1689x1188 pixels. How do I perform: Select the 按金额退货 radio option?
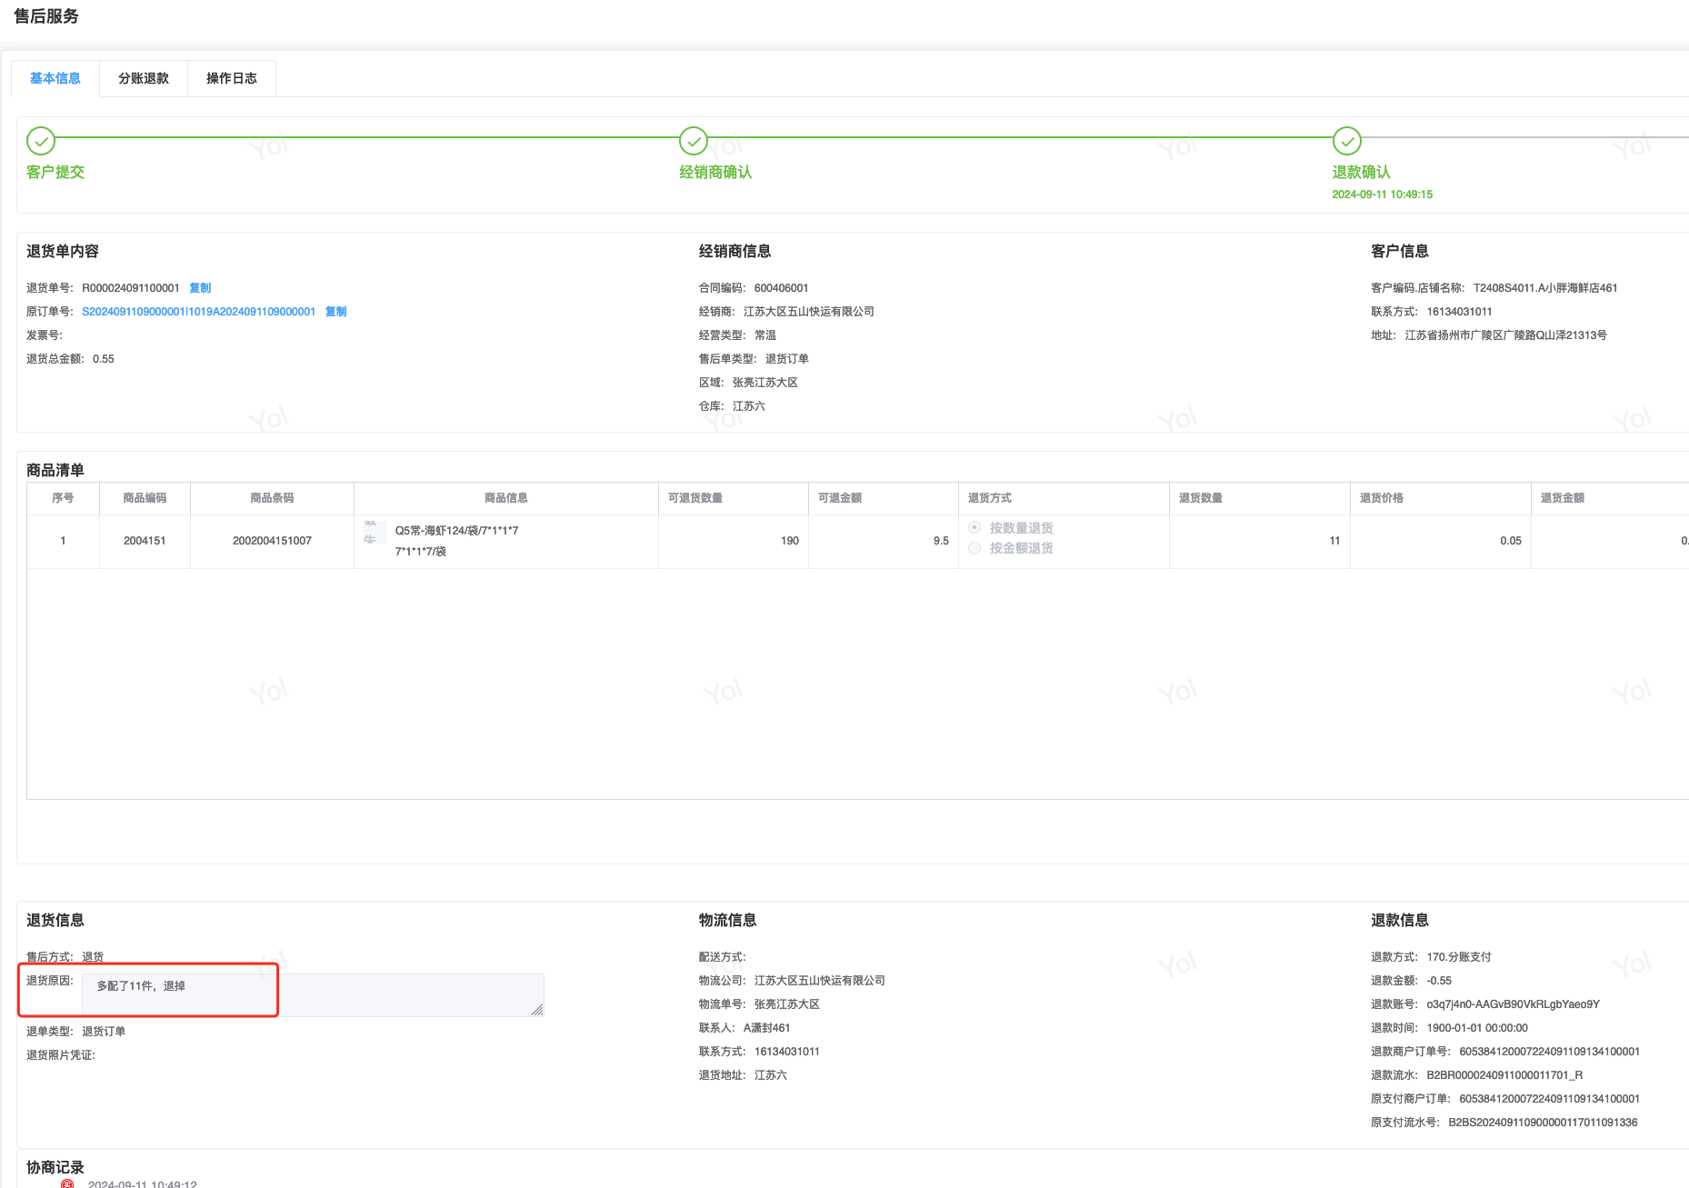[x=974, y=548]
